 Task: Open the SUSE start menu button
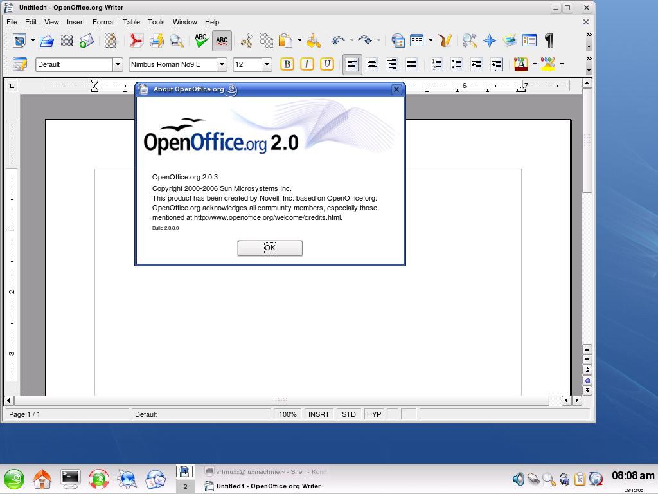(14, 479)
